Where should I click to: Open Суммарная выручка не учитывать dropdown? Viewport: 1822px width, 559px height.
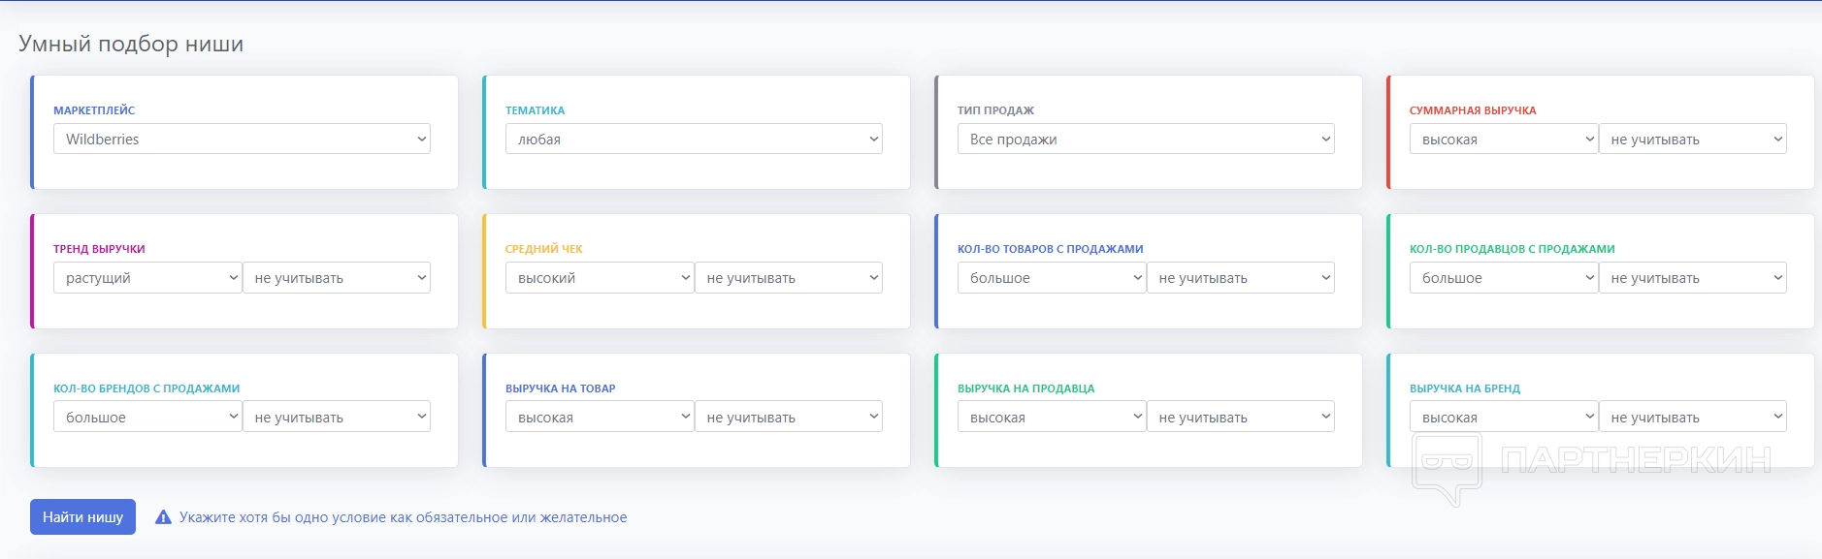click(1693, 140)
